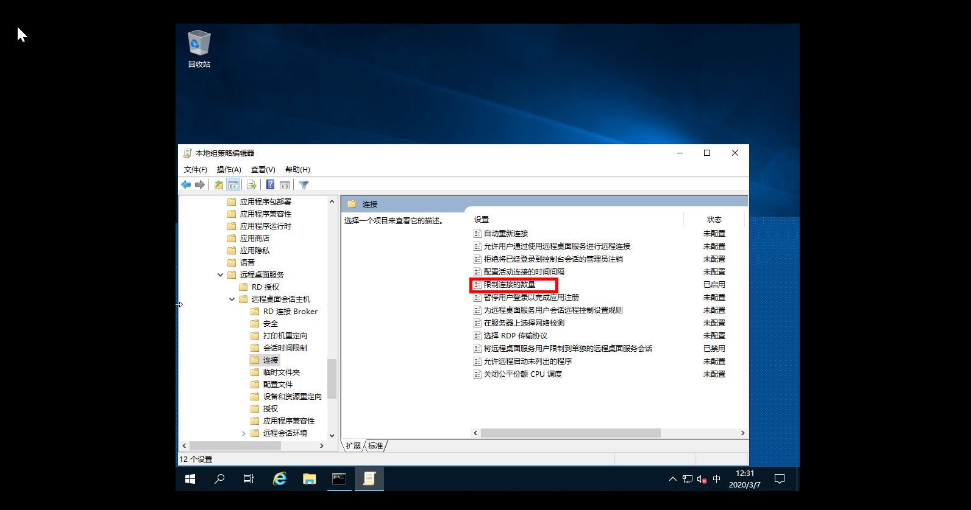
Task: Select 临时文件夹 in the tree
Action: tap(282, 372)
